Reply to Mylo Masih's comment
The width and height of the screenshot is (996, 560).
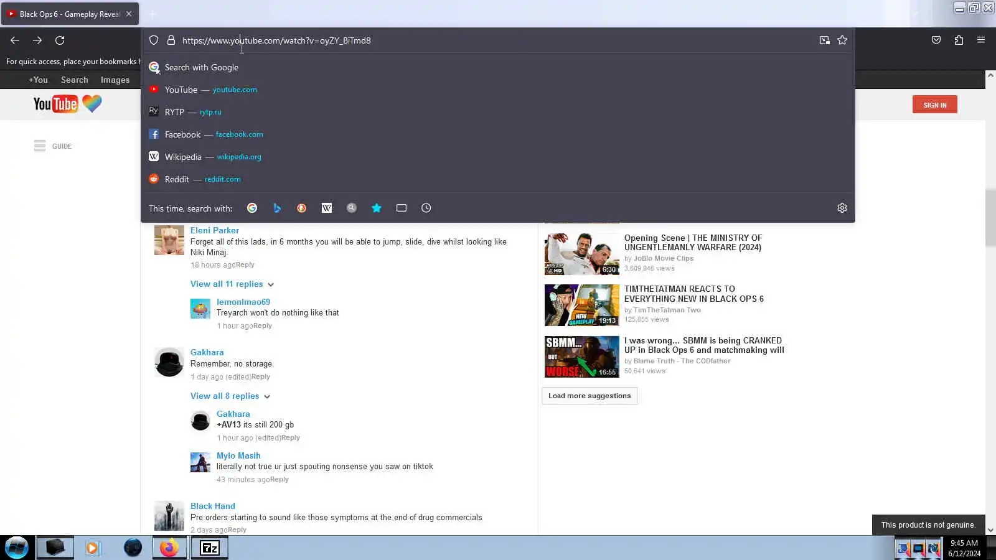click(280, 480)
